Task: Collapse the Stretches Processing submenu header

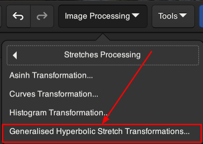Action: 102,55
